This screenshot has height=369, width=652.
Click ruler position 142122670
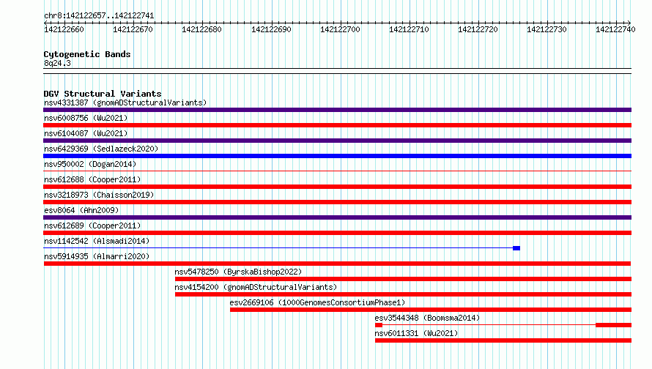click(x=133, y=29)
